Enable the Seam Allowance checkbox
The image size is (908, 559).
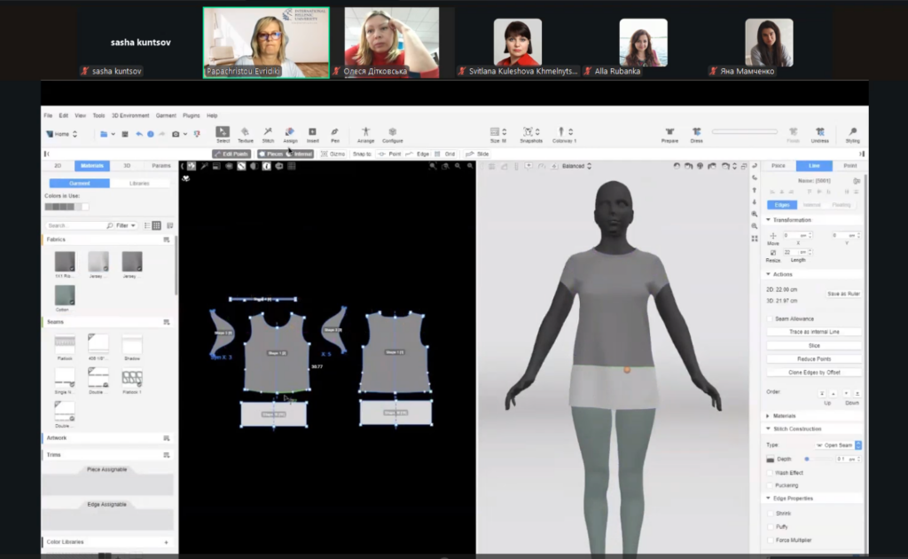[770, 319]
